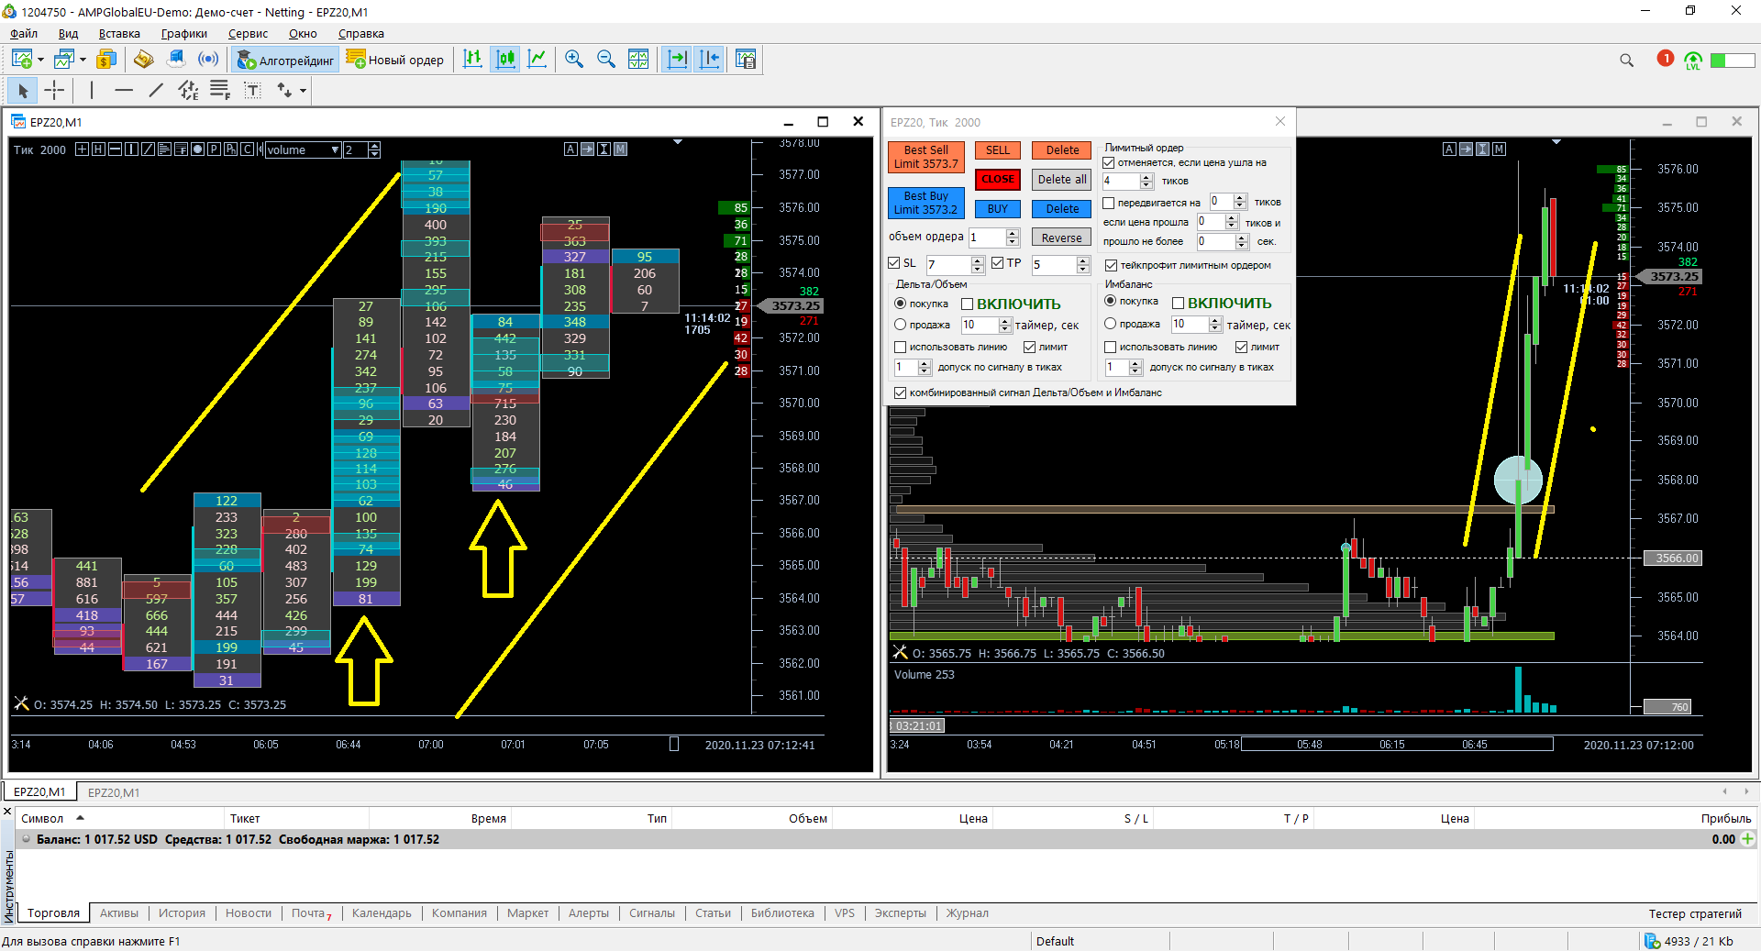This screenshot has width=1761, height=951.
Task: Click the SL value input field
Action: point(948,265)
